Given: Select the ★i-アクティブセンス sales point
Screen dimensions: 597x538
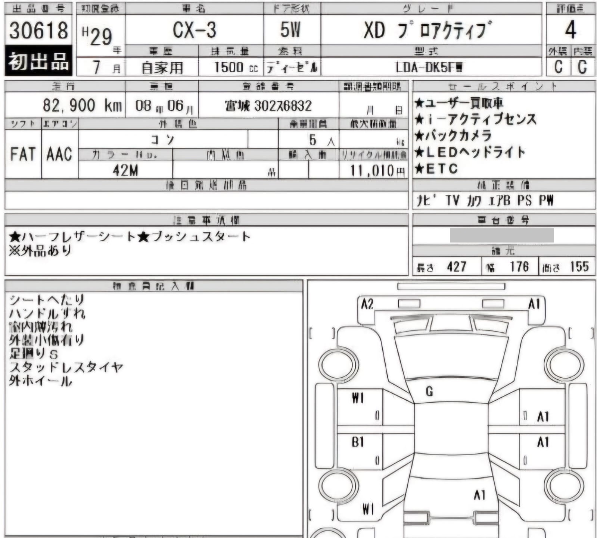Looking at the screenshot, I should click(475, 119).
